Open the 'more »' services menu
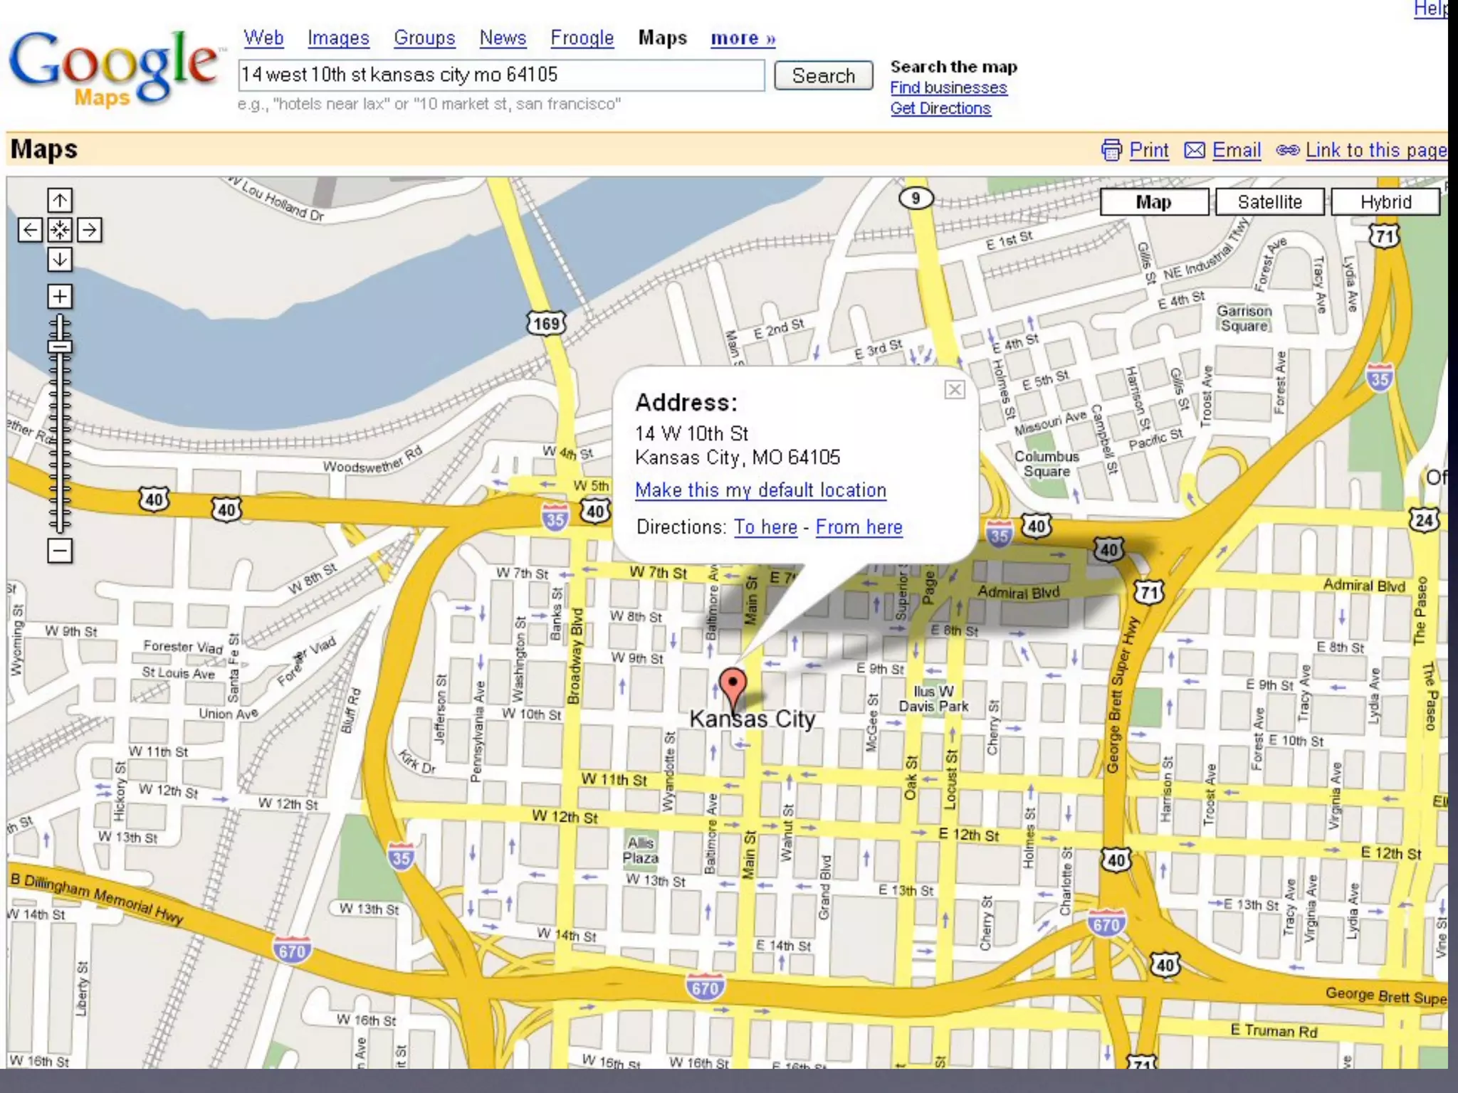This screenshot has height=1093, width=1458. pyautogui.click(x=743, y=38)
